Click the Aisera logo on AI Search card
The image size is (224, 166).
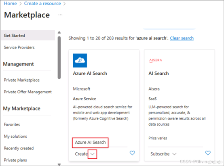click(x=156, y=61)
